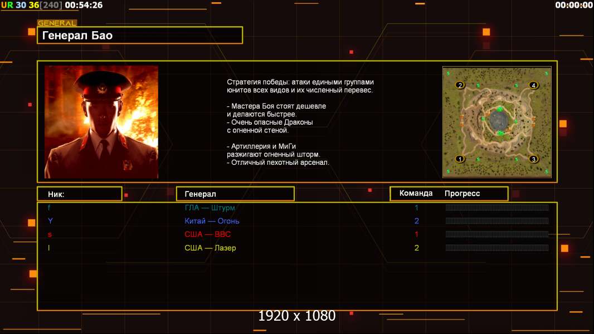Screen dimensions: 594x334
Task: Click the 'UR' indicator at top left
Action: tap(7, 6)
